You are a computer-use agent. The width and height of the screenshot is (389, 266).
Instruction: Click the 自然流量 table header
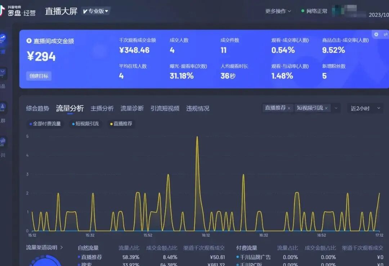pyautogui.click(x=88, y=248)
